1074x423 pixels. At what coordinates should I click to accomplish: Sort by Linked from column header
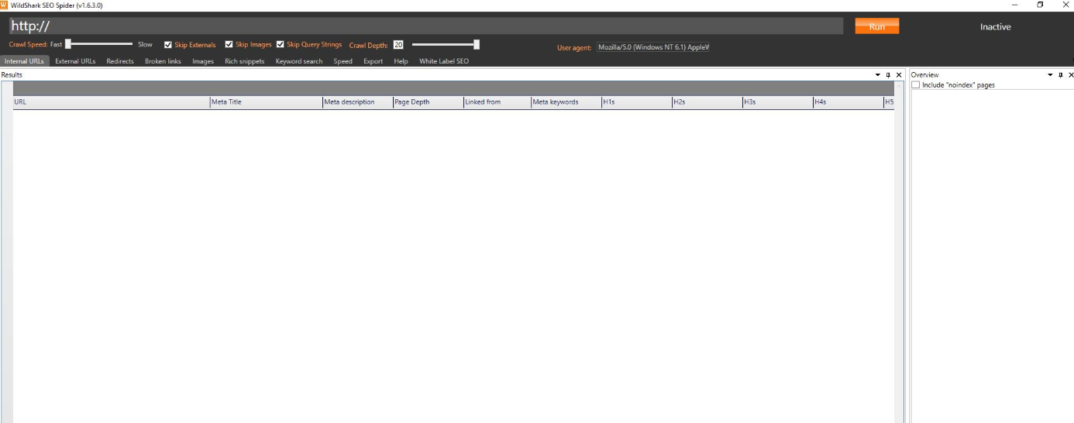(x=497, y=102)
